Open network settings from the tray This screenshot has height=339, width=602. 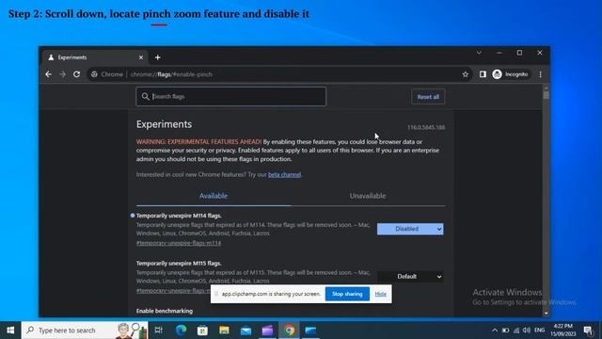click(x=516, y=331)
